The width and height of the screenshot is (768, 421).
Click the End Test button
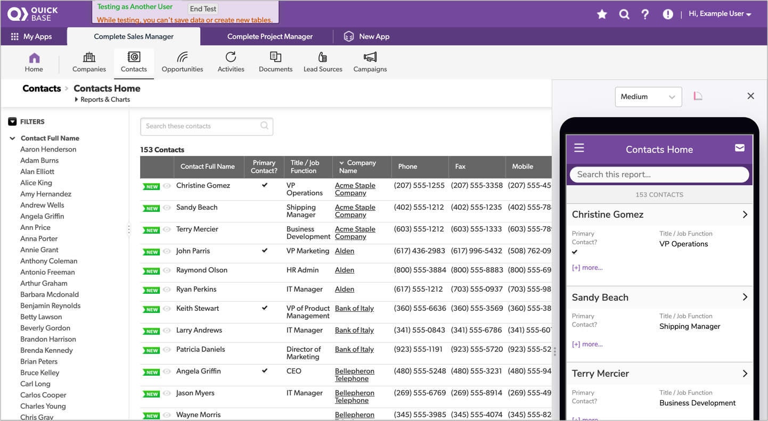coord(203,9)
